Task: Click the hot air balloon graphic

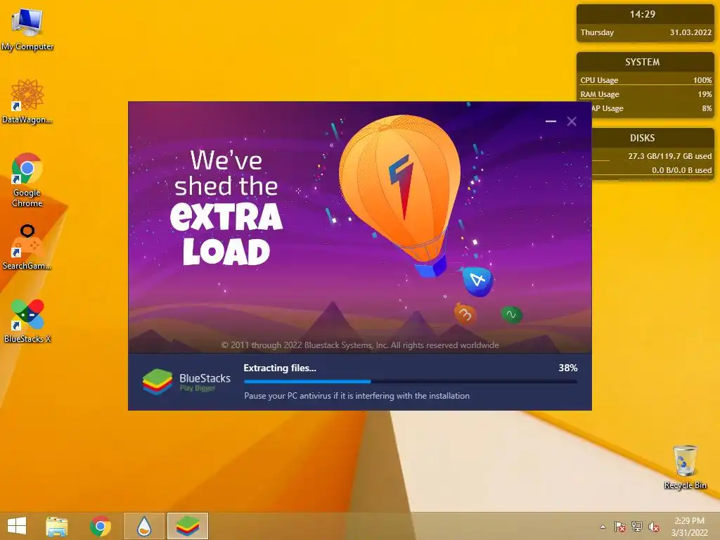Action: [398, 195]
